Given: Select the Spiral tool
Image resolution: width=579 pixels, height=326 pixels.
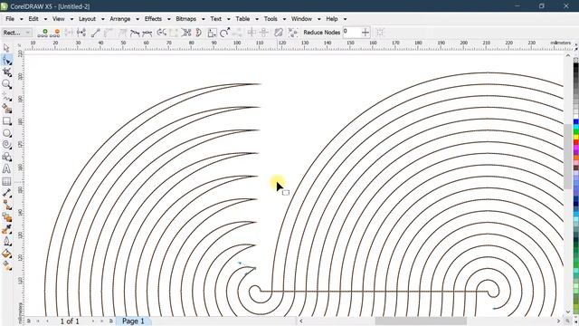Looking at the screenshot, I should pyautogui.click(x=6, y=145).
